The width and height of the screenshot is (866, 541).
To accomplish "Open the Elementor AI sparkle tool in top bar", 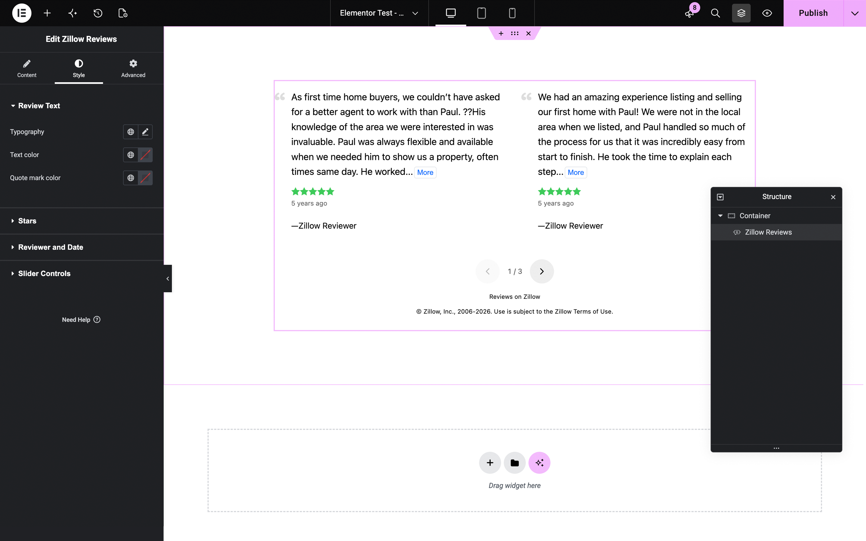I will pyautogui.click(x=73, y=13).
